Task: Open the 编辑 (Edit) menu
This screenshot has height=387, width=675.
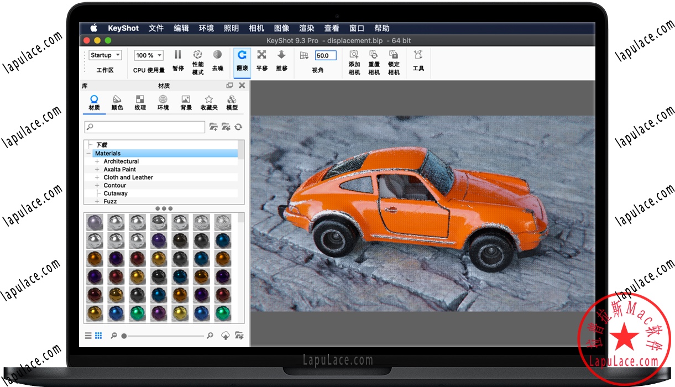Action: [181, 28]
